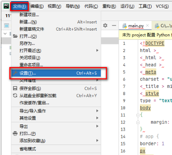Toggle 省电模式 power save mode
172x155 pixels.
pyautogui.click(x=56, y=149)
